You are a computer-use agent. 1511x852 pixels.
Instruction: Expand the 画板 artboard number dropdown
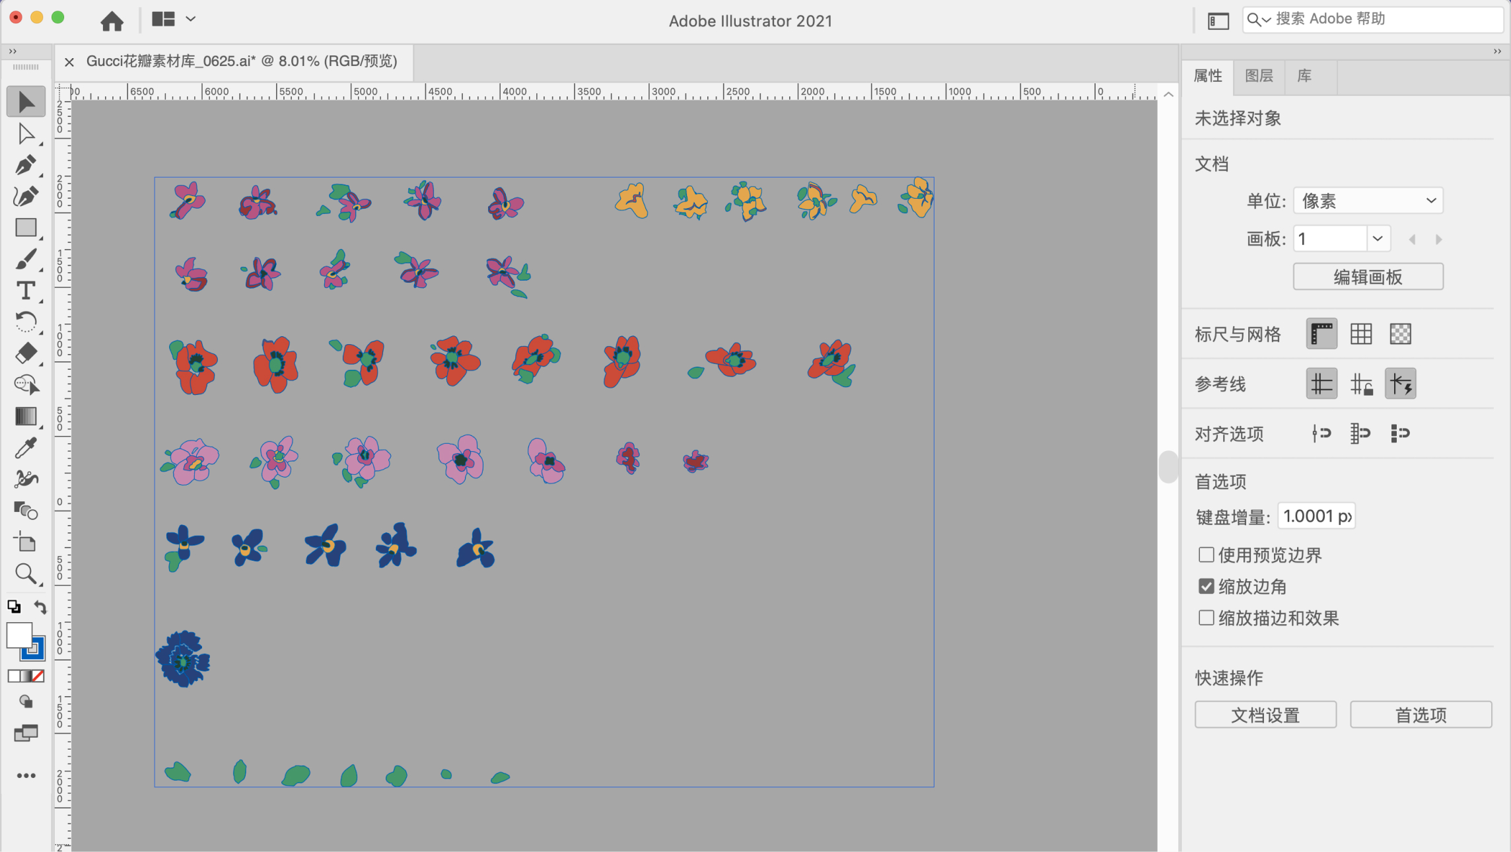pyautogui.click(x=1377, y=239)
